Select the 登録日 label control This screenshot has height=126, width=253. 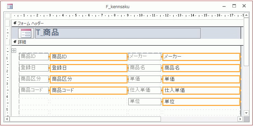(x=34, y=68)
